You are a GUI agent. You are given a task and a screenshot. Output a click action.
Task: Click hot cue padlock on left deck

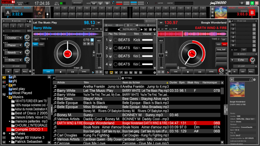tap(30, 21)
